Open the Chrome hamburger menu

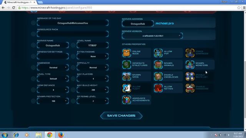point(244,8)
